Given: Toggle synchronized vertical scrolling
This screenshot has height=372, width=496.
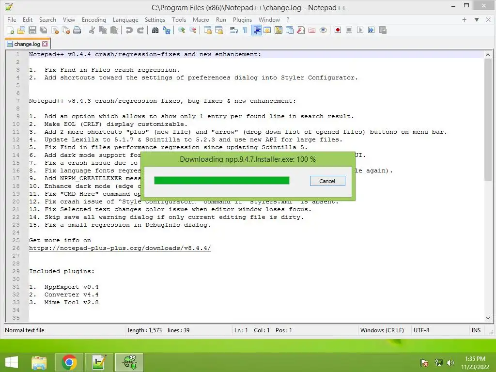Looking at the screenshot, I should (x=207, y=30).
